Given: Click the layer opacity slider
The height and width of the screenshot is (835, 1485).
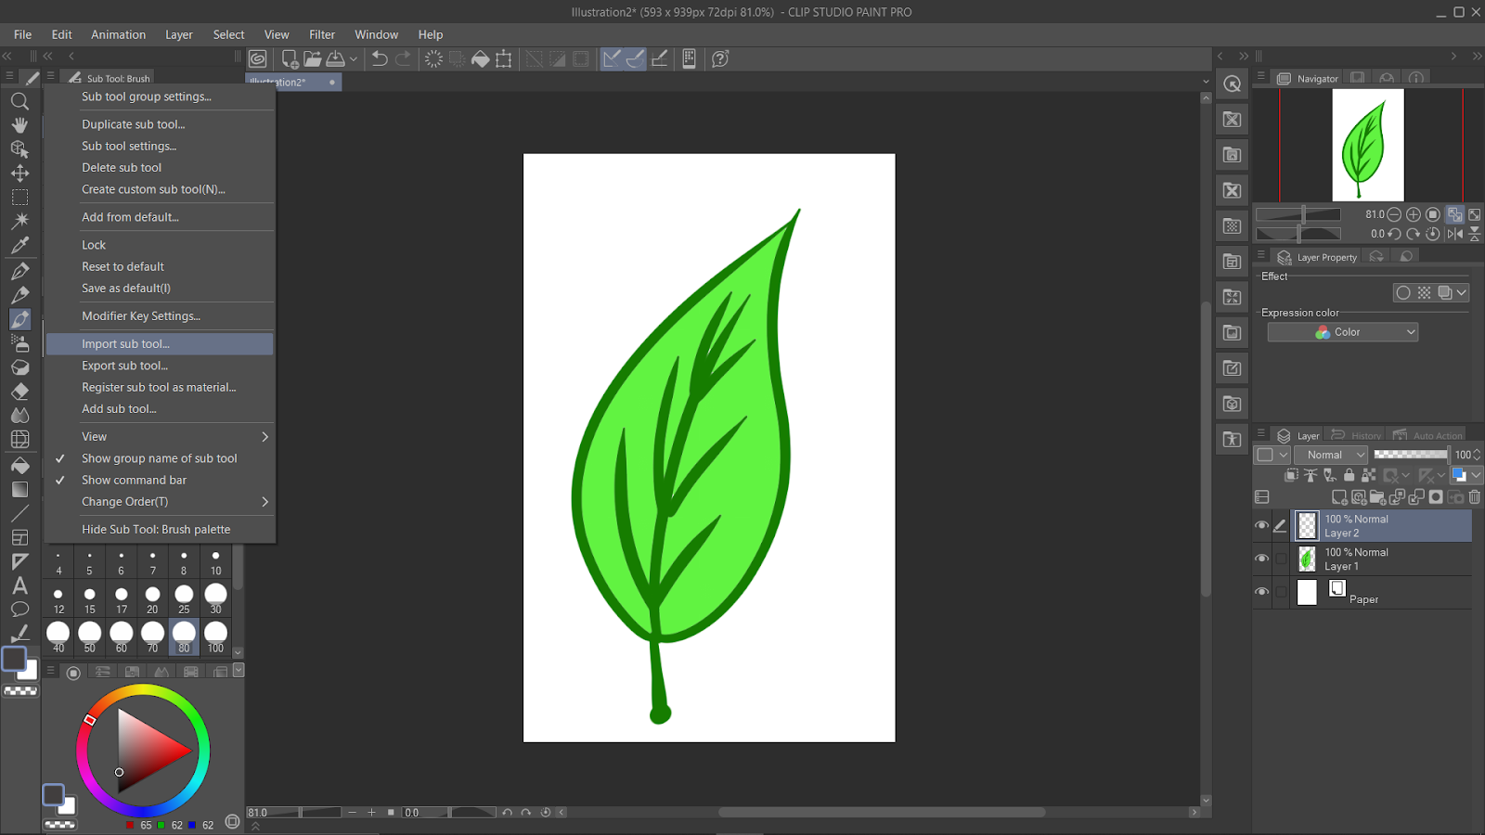Looking at the screenshot, I should pyautogui.click(x=1411, y=455).
